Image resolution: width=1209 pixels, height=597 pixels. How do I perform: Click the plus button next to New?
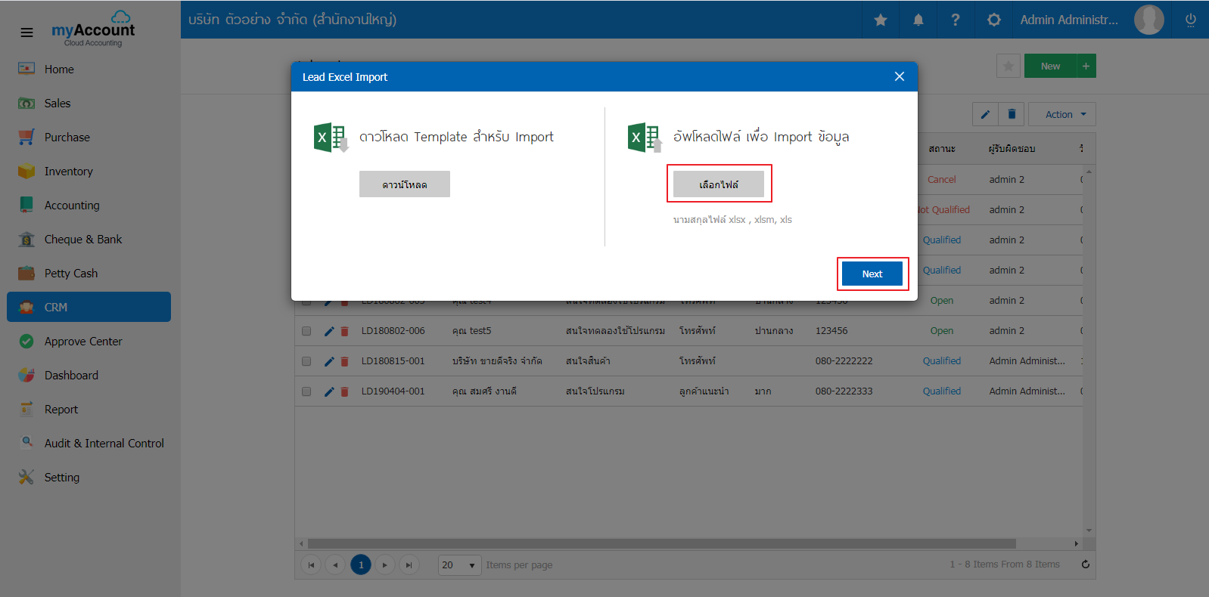point(1086,66)
